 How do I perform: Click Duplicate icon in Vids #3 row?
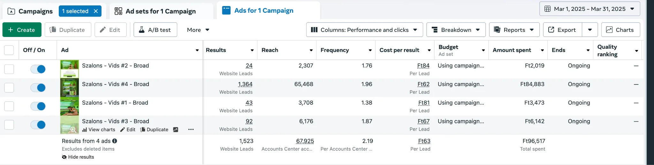(x=143, y=130)
